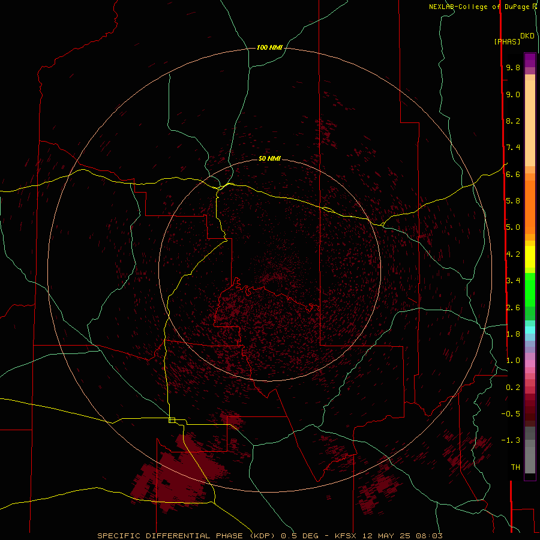The image size is (540, 540).
Task: Click the 1.8 scale value
Action: 513,334
